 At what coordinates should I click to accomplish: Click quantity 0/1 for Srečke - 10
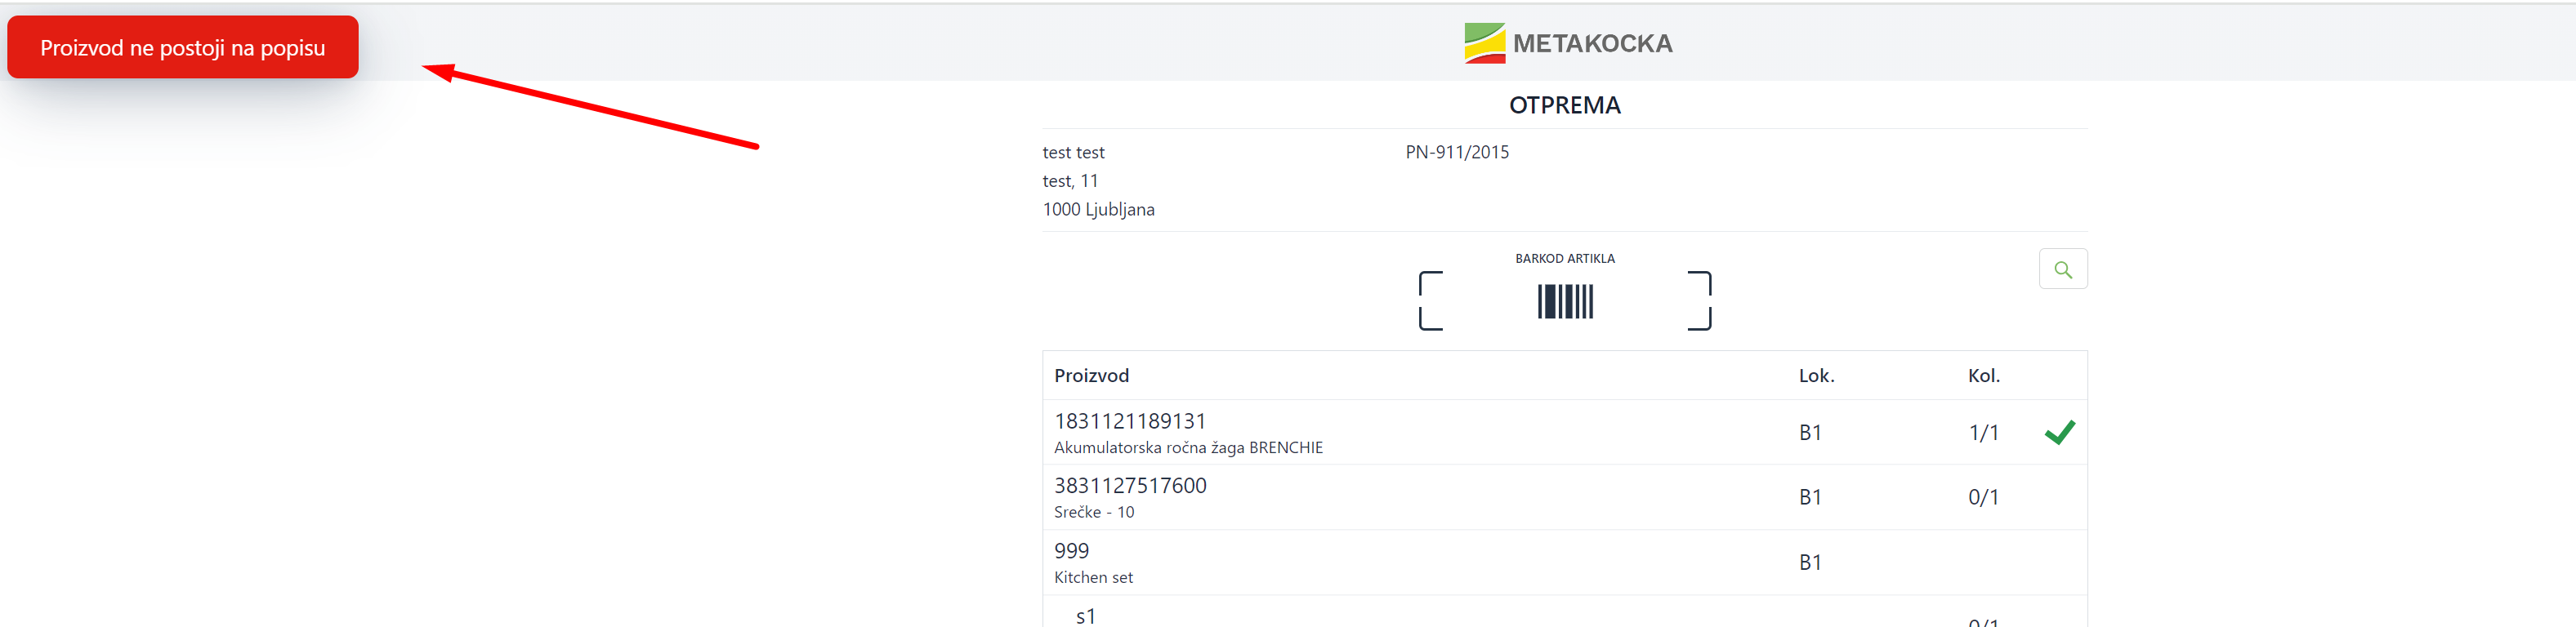point(1983,497)
